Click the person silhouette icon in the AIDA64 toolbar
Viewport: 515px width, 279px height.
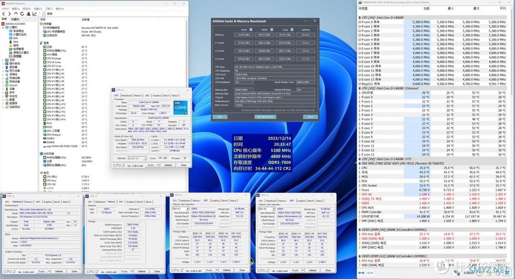(28, 14)
